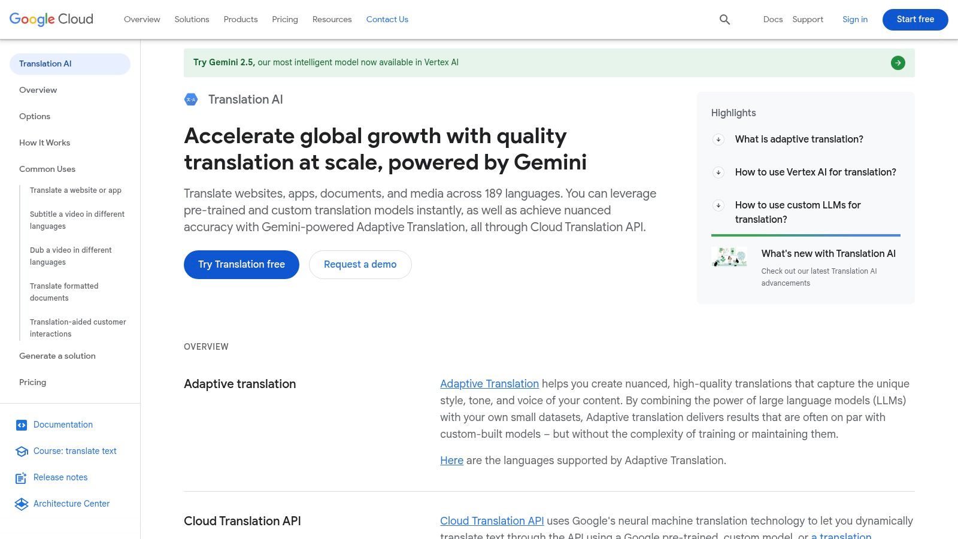Screen dimensions: 958x539
Task: Click the 'Here' supported languages link
Action: (451, 461)
